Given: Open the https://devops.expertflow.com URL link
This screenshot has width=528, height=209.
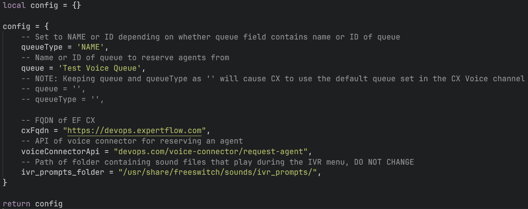Looking at the screenshot, I should coord(137,130).
